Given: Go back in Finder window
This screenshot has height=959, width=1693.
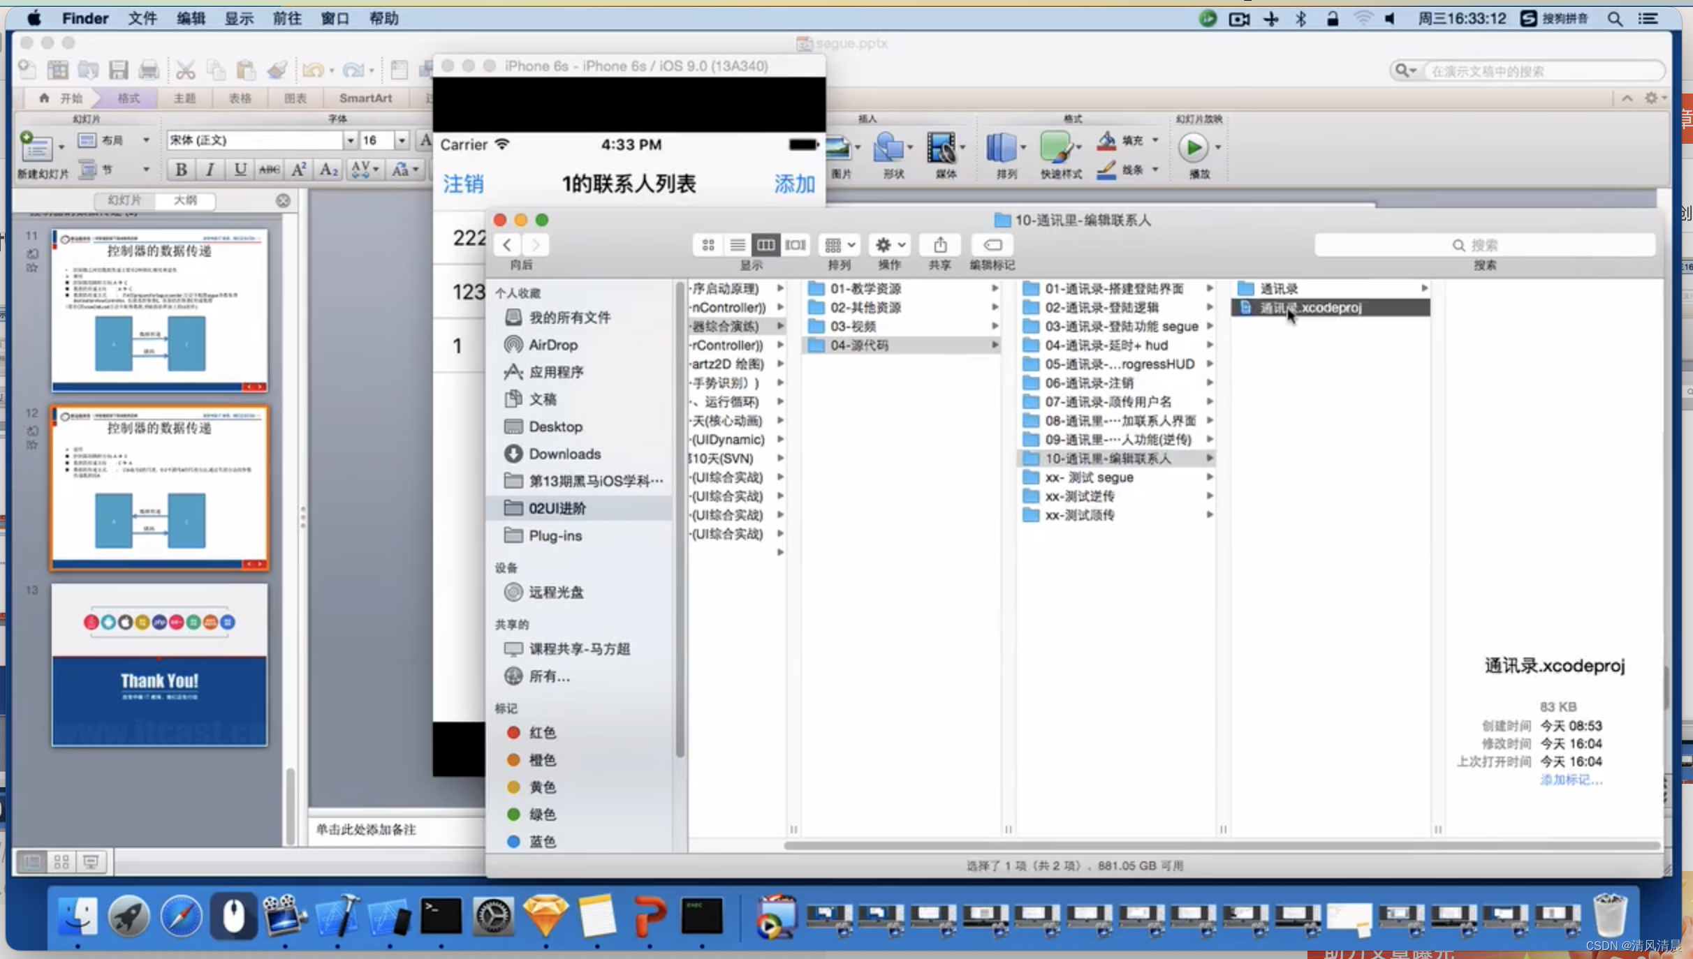Looking at the screenshot, I should 508,245.
